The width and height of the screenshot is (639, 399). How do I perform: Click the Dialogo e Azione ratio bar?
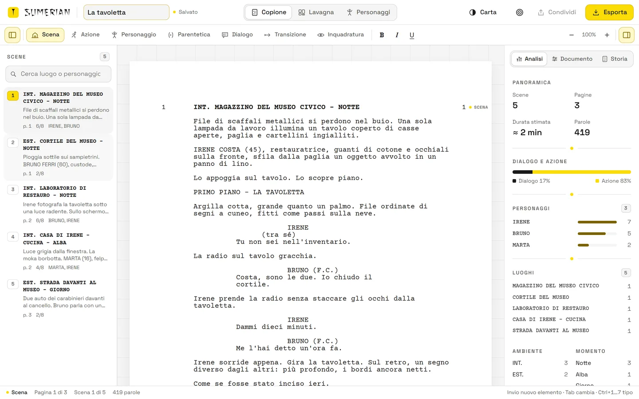click(572, 172)
